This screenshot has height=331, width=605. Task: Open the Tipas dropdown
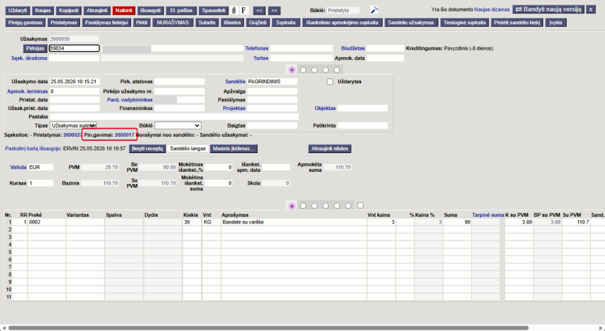(73, 126)
